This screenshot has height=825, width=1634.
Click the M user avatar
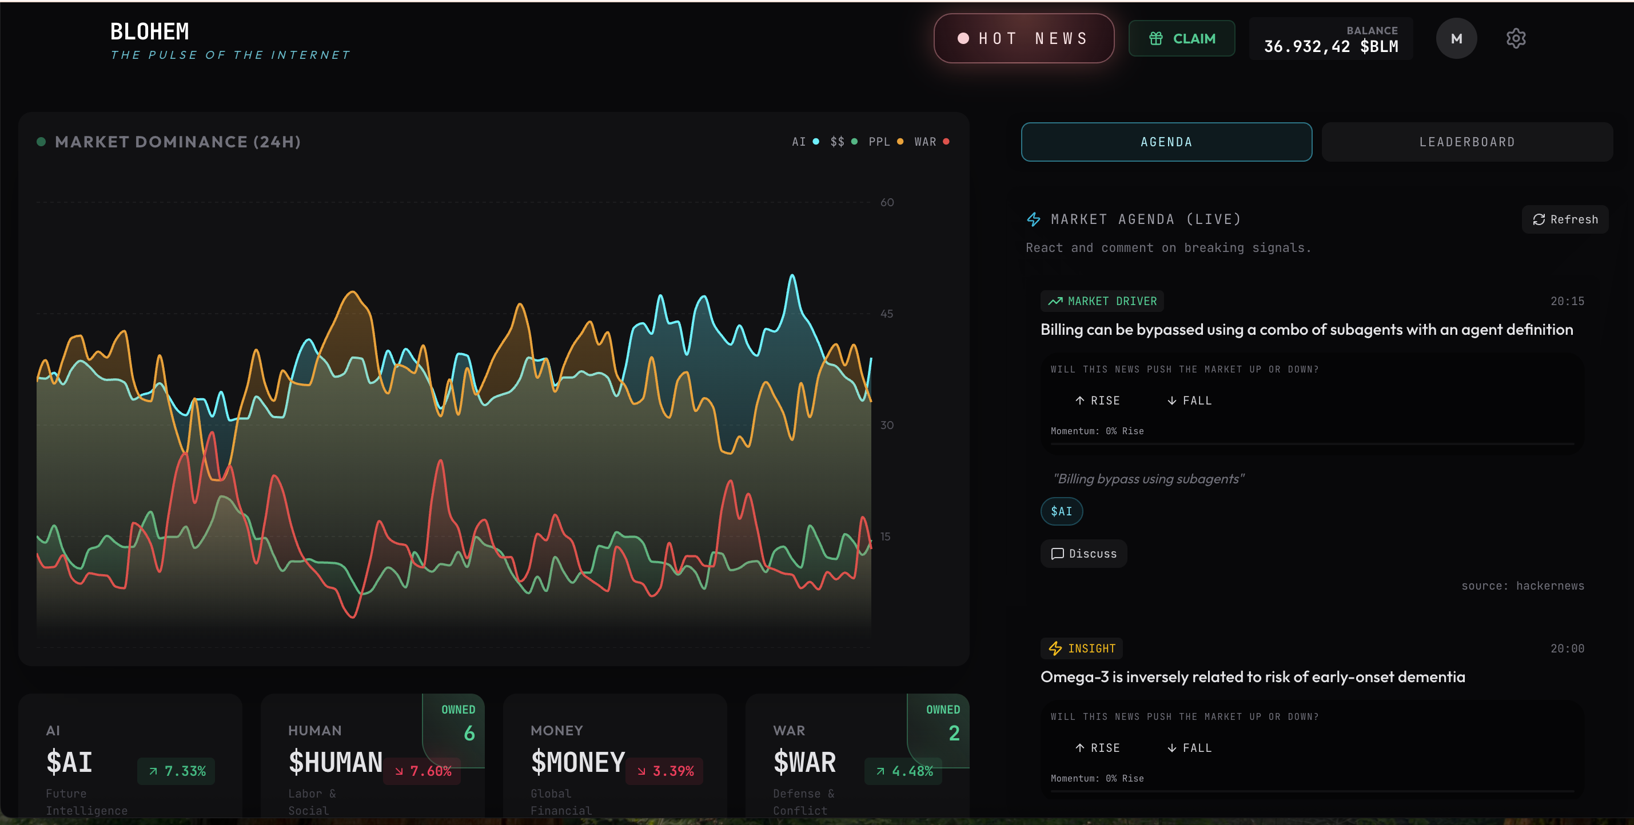coord(1456,39)
